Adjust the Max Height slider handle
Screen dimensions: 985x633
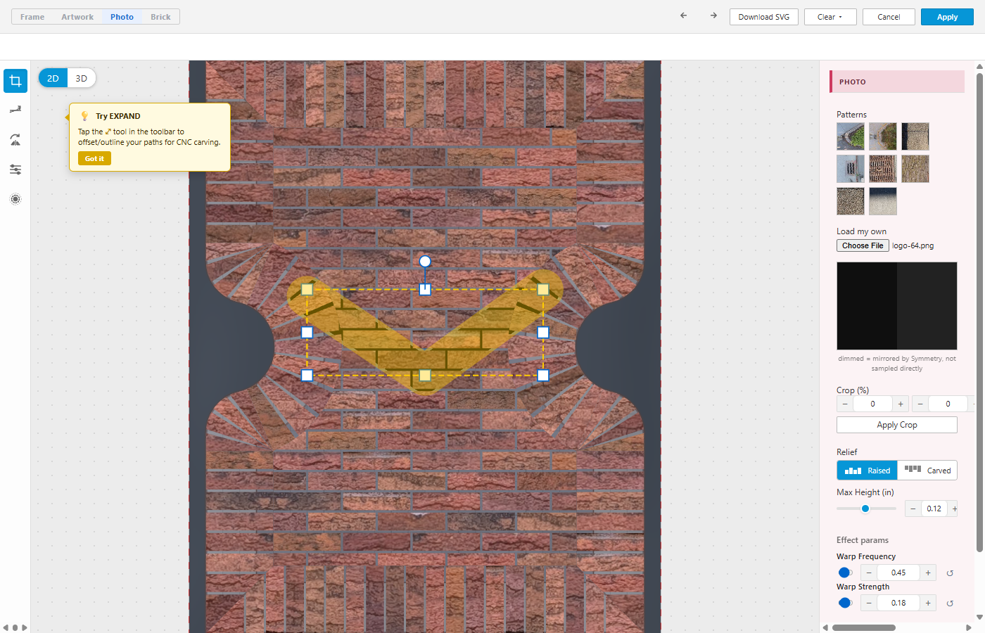click(865, 509)
